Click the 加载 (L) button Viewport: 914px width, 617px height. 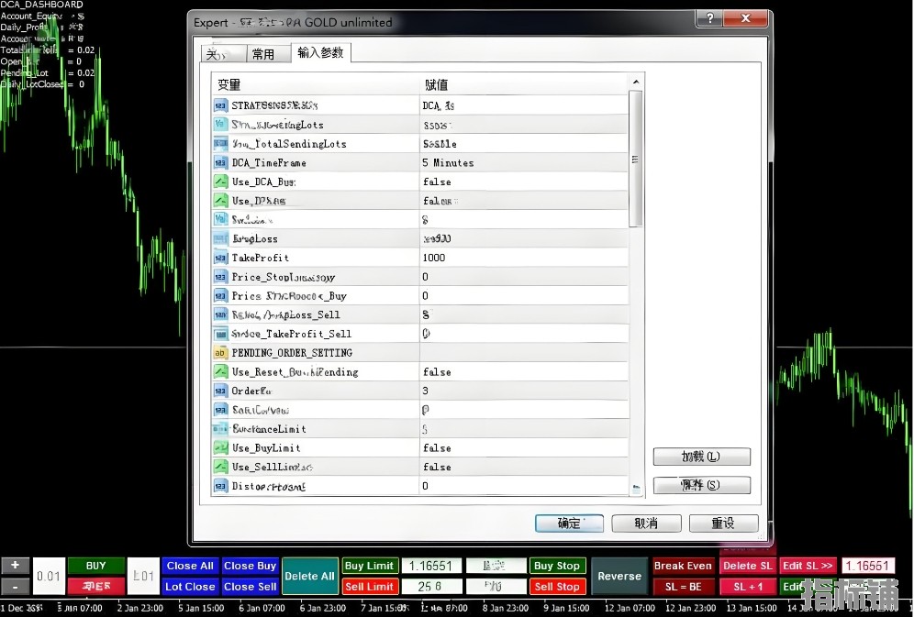[701, 457]
